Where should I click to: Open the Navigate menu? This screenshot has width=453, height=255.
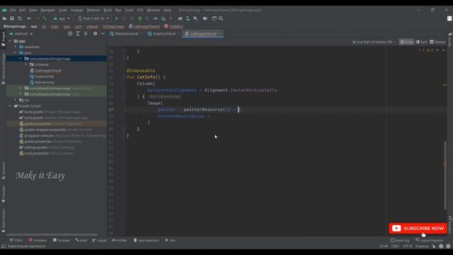coord(47,10)
